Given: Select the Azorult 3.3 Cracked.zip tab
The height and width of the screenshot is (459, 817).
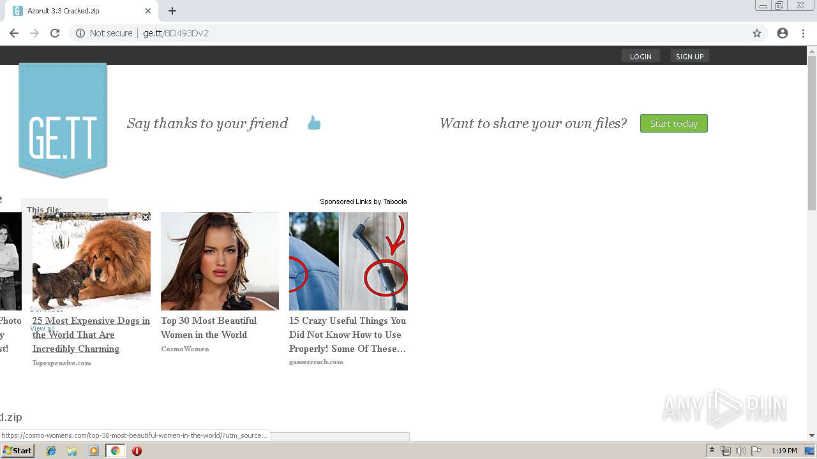Looking at the screenshot, I should point(82,11).
